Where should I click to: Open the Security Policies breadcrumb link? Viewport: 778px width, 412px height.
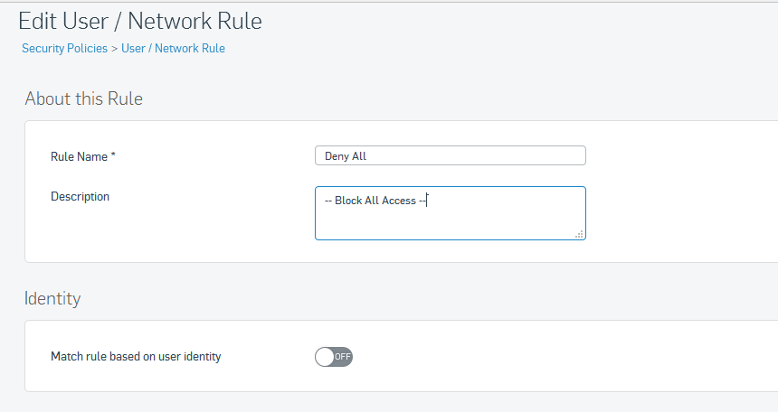[64, 49]
